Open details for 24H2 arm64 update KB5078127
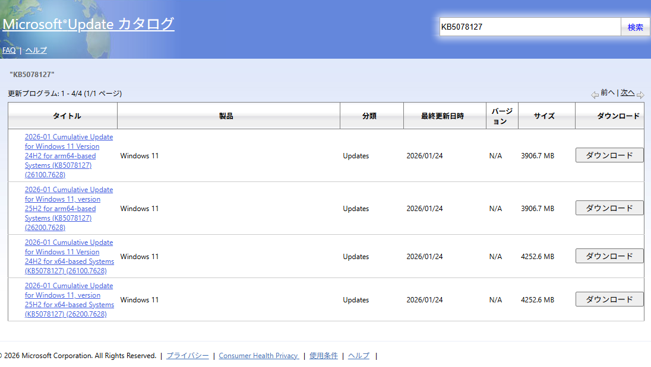This screenshot has width=651, height=367. point(68,155)
